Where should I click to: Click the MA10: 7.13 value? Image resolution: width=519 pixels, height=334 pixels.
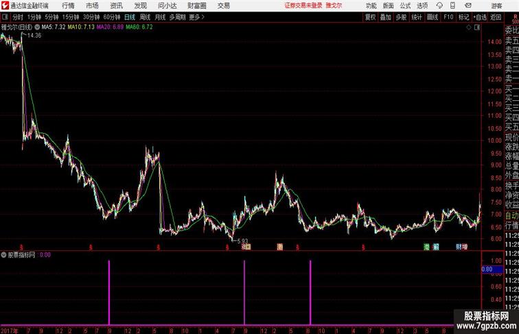(81, 27)
